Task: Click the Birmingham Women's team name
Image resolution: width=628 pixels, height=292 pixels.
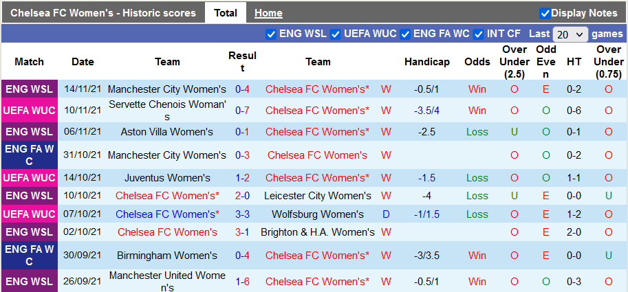Action: click(167, 256)
